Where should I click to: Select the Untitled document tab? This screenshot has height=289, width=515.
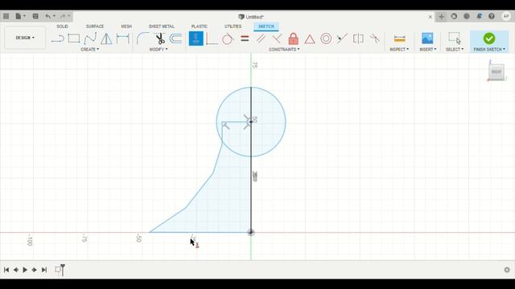coord(251,17)
